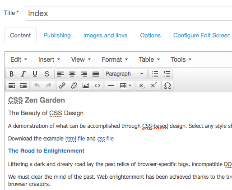Screen dimensions: 232x190
Task: Insert a horizontal line
Action: pos(111,86)
